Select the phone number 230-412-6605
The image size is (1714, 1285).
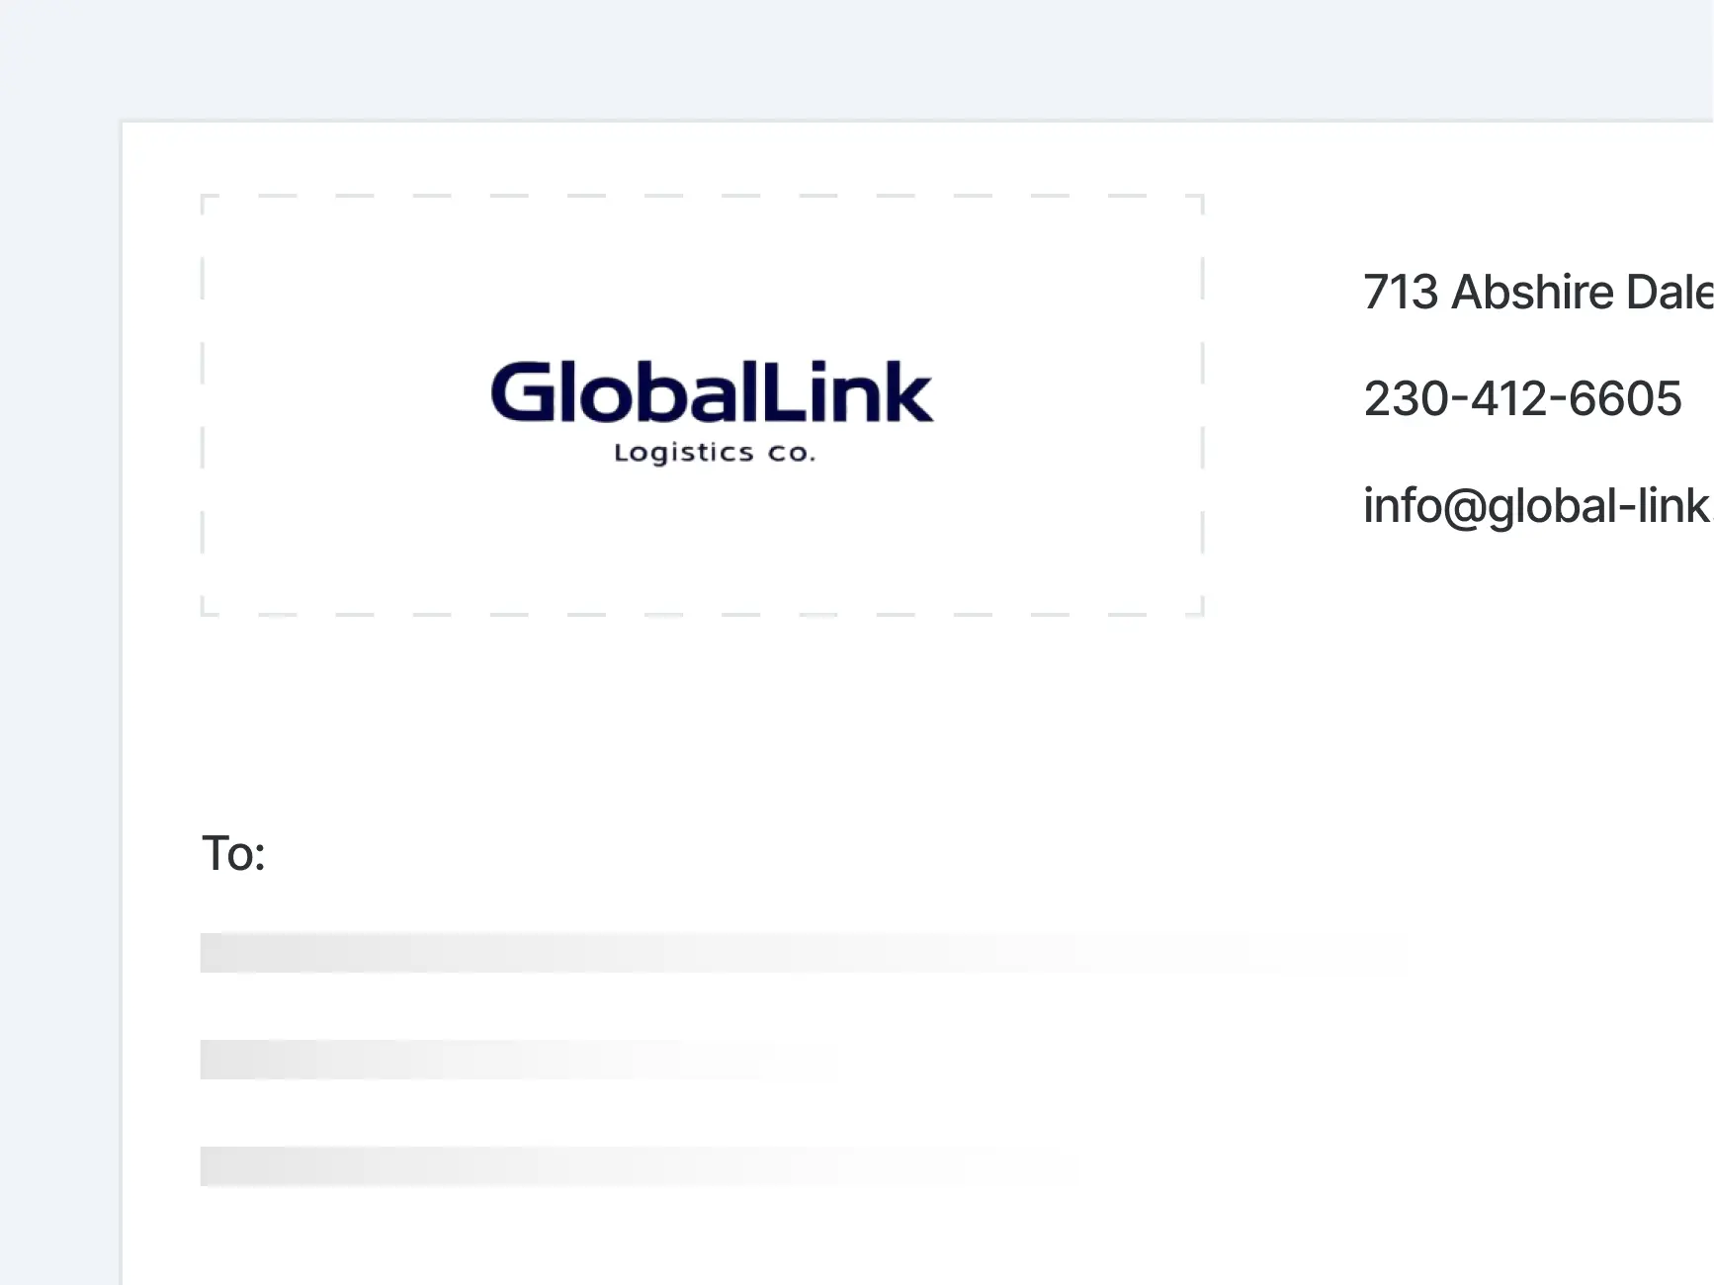coord(1522,399)
